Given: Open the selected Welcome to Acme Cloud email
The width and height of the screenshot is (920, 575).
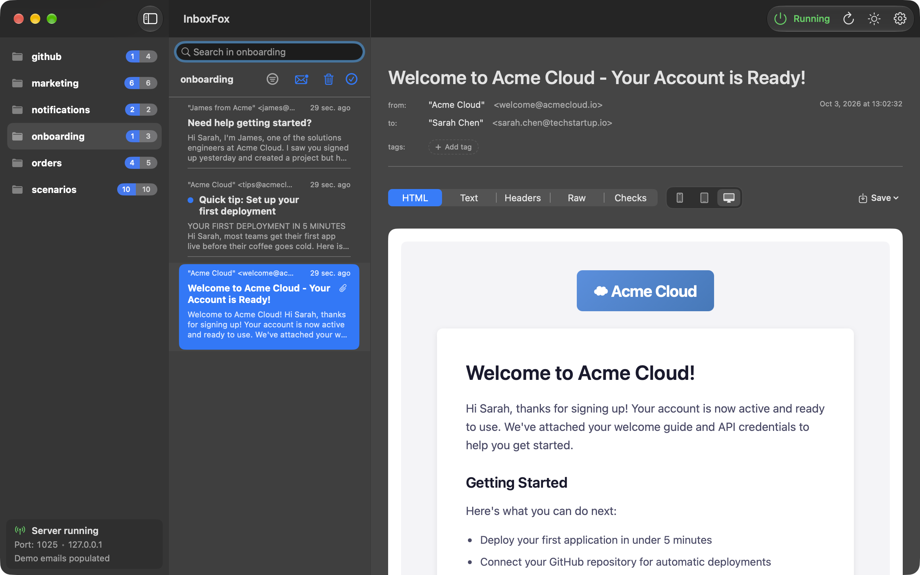Looking at the screenshot, I should pyautogui.click(x=269, y=307).
